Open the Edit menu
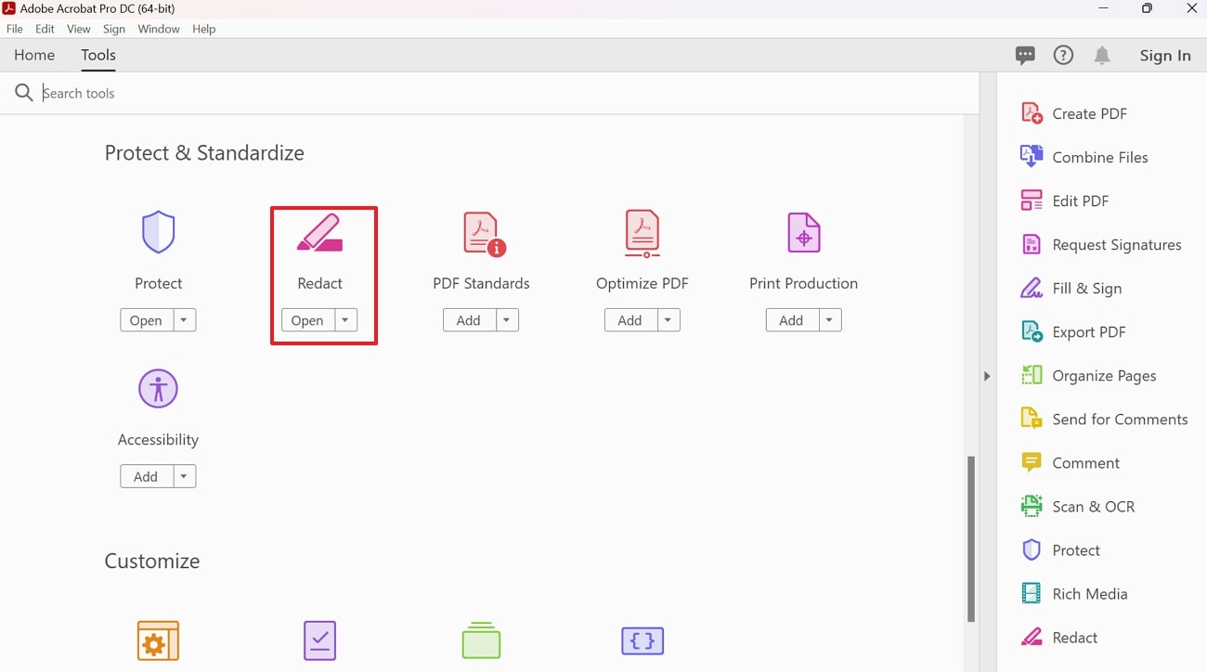The width and height of the screenshot is (1207, 672). point(45,29)
